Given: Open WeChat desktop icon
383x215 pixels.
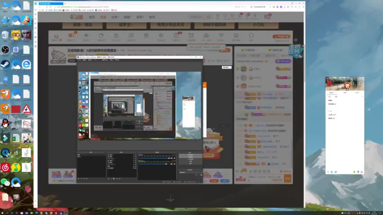Looking at the screenshot, I should (x=5, y=182).
